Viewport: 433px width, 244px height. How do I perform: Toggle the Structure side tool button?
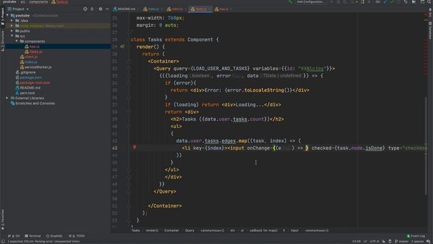[x=3, y=41]
